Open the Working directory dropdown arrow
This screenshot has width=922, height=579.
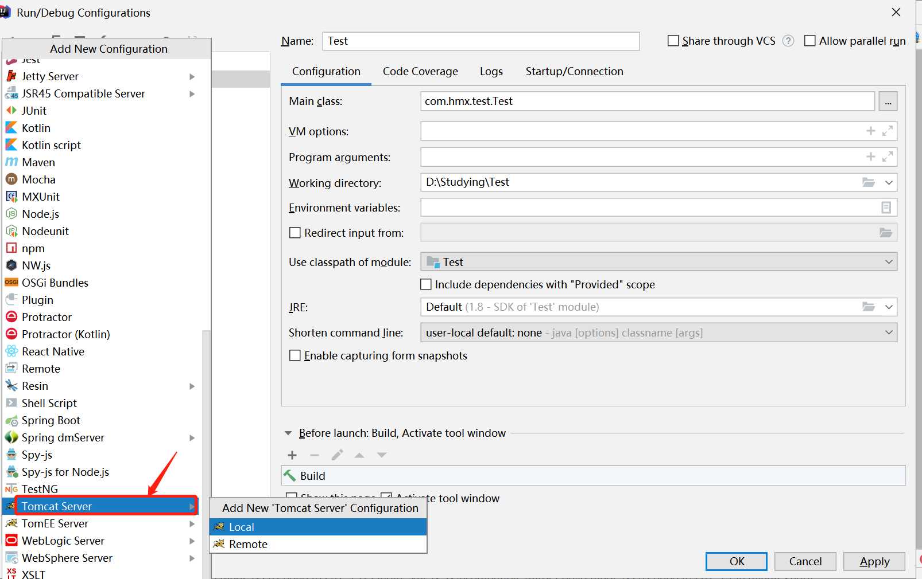[889, 182]
